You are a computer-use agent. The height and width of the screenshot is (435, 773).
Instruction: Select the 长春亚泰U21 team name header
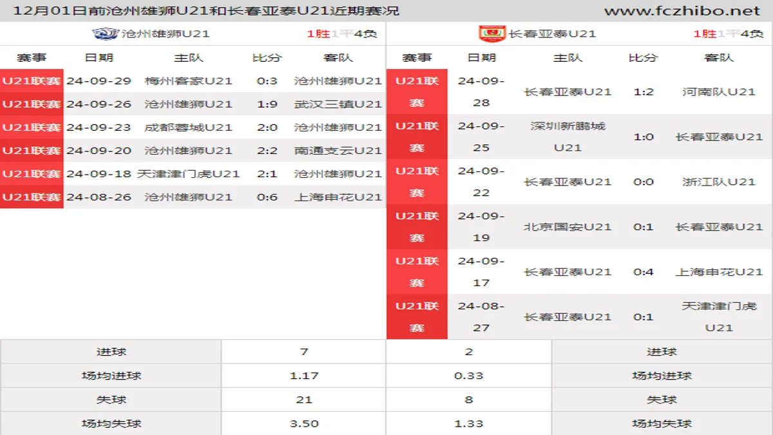[x=552, y=34]
